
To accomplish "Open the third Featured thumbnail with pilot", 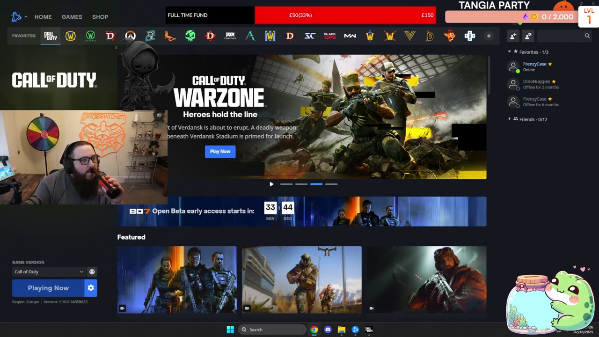I will click(x=427, y=280).
